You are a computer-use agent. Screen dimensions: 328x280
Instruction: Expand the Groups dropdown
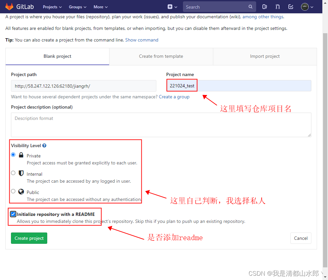tap(78, 7)
